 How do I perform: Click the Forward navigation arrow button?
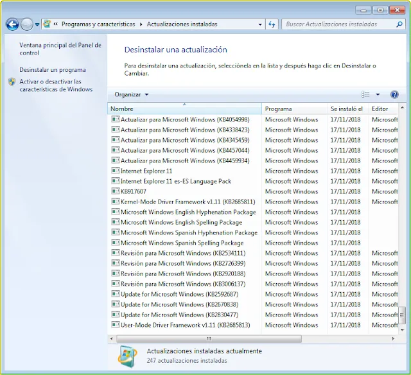point(27,24)
